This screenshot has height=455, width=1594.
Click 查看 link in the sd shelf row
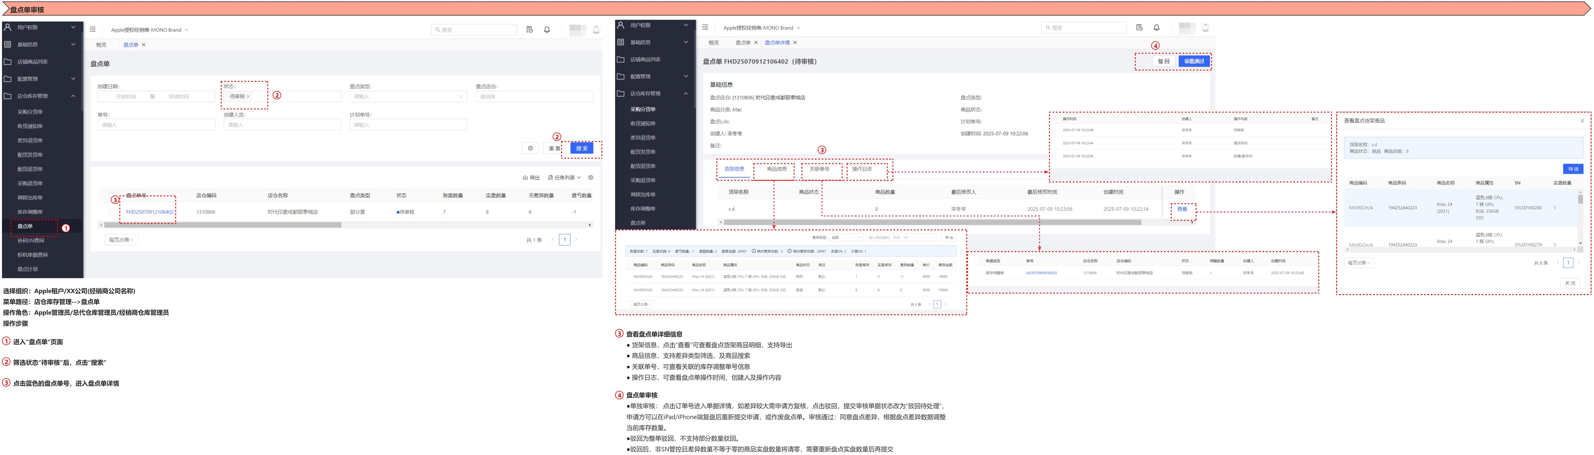click(1182, 209)
